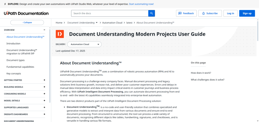The width and height of the screenshot is (259, 122).
Task: Open Document Understanding migration to UiPath IXP
Action: tap(22, 52)
